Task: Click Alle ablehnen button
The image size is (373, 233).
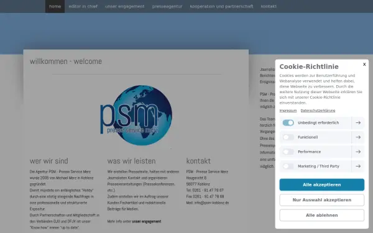Action: (x=321, y=215)
